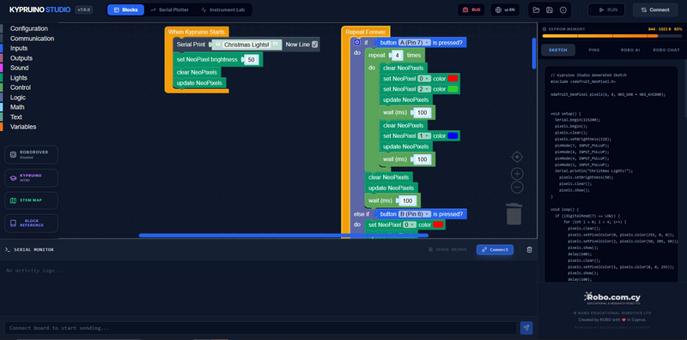Image resolution: width=687 pixels, height=340 pixels.
Task: Click the v7.6.0 version badge
Action: click(83, 9)
